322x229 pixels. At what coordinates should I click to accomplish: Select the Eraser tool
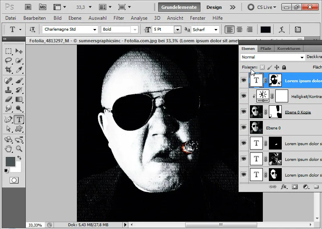click(x=8, y=99)
